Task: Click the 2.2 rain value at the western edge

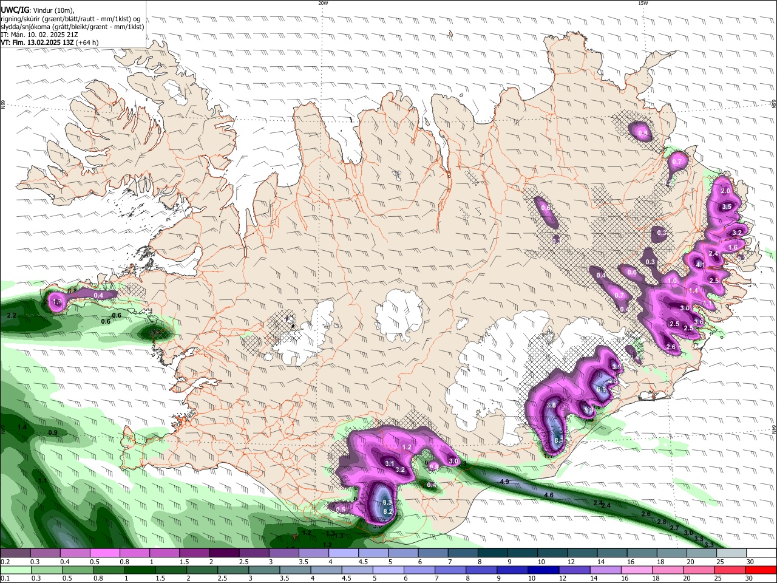Action: pos(11,316)
